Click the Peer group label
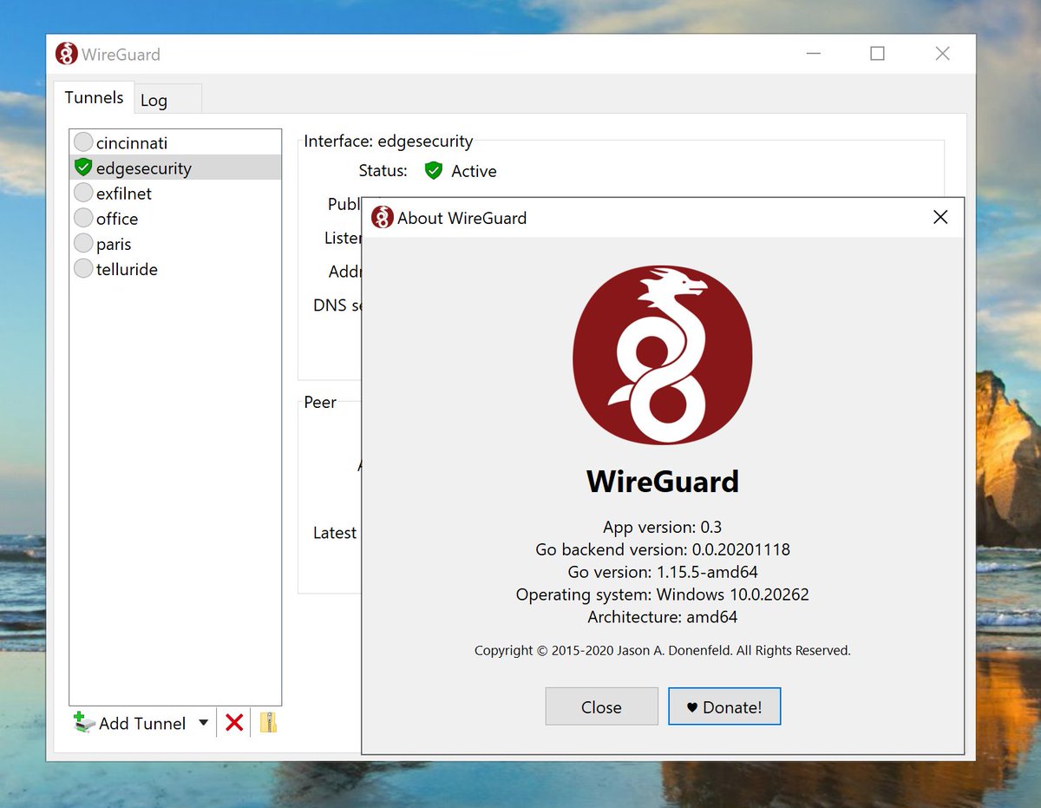 coord(320,403)
